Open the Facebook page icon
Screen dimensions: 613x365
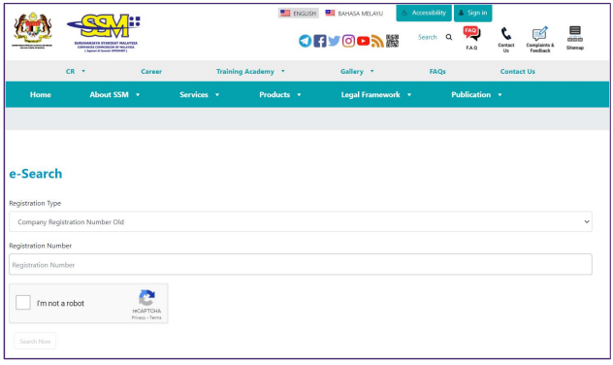pyautogui.click(x=320, y=41)
